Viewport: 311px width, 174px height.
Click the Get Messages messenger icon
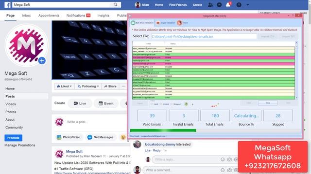point(89,137)
